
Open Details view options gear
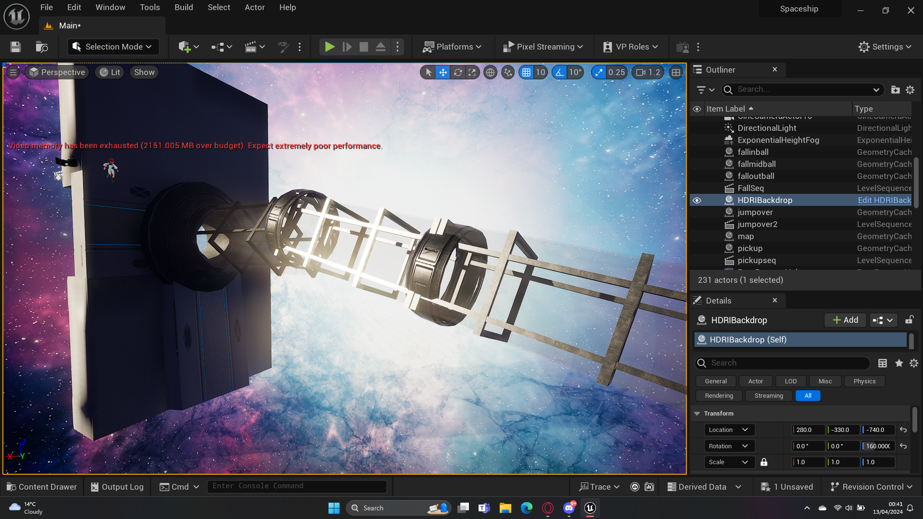(914, 363)
